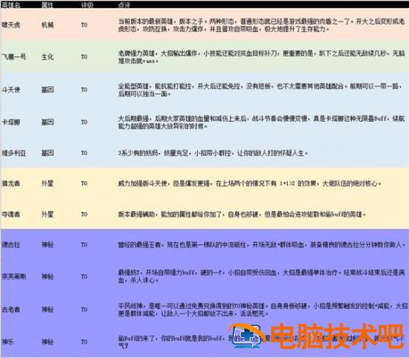Click the T0 rating in the 德古拉 row
The image size is (409, 358).
pyautogui.click(x=84, y=245)
